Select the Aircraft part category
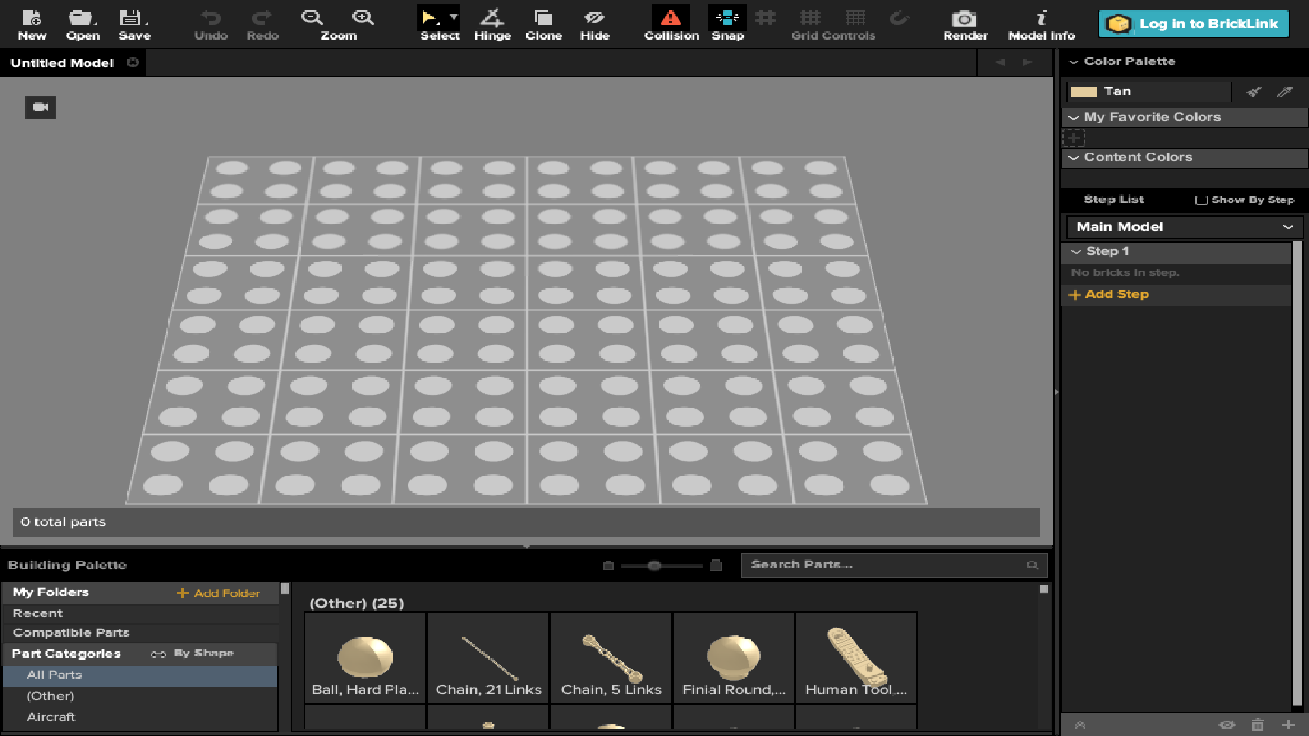 pos(51,717)
